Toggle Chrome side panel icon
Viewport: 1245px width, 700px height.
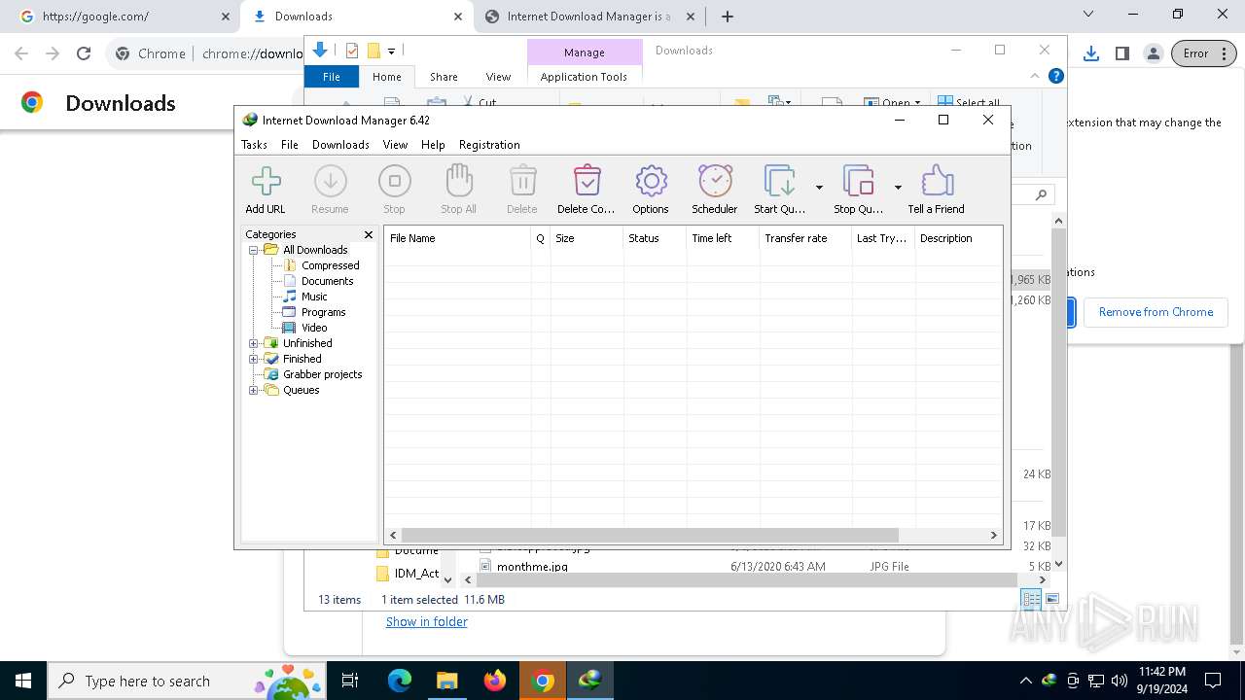coord(1121,53)
